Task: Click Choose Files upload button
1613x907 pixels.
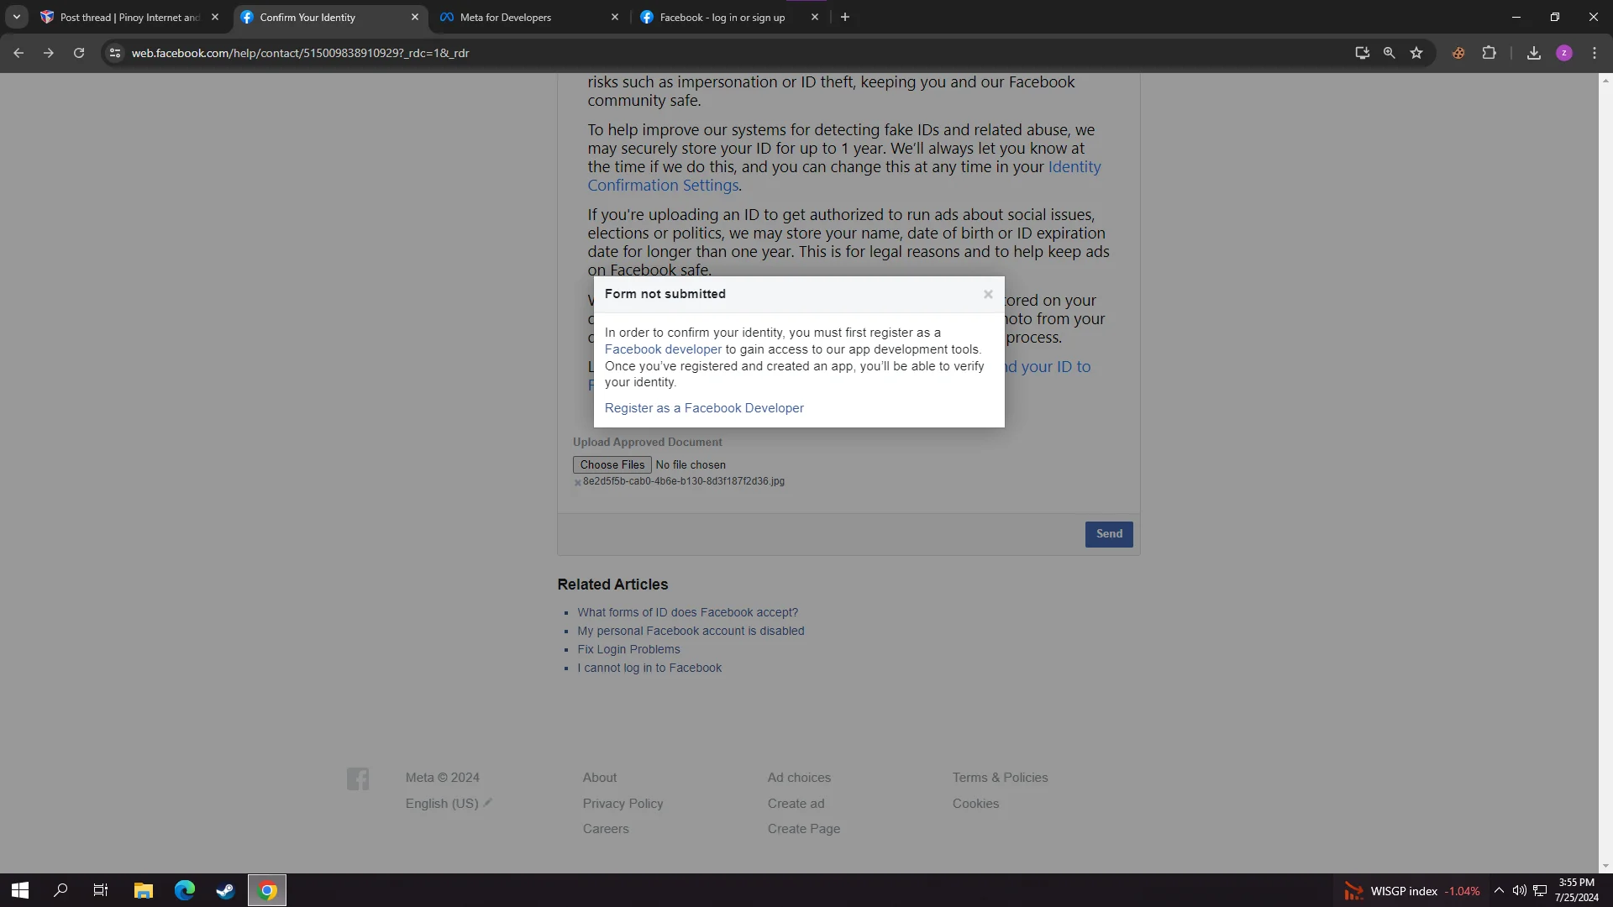Action: coord(612,464)
